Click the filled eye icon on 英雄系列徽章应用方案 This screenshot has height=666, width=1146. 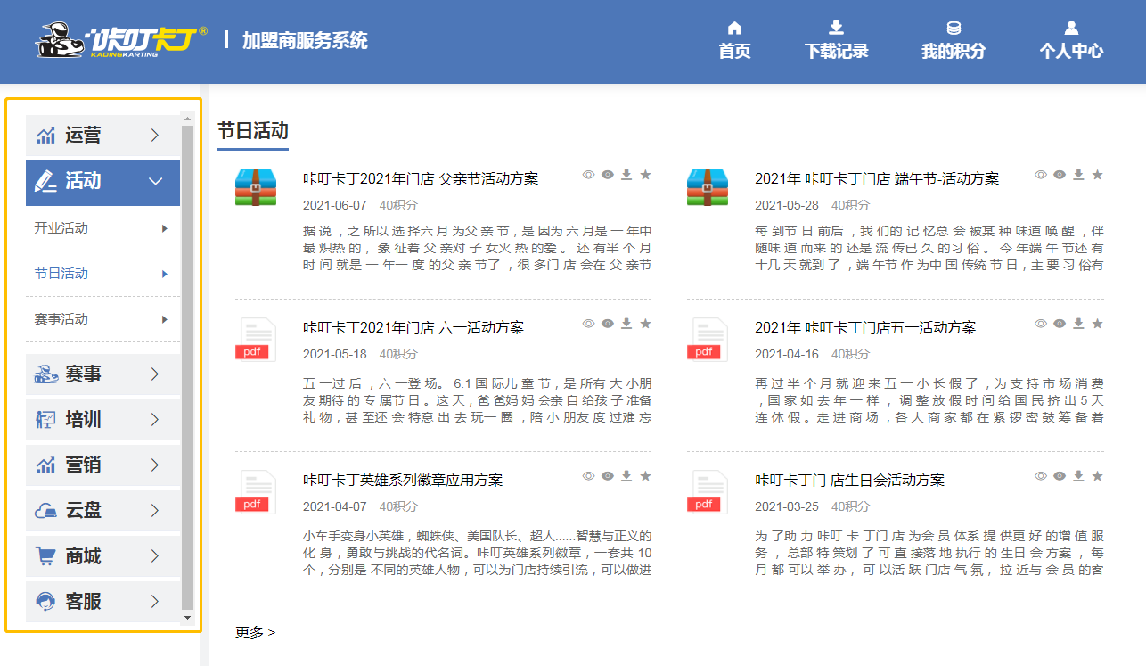[x=607, y=476]
